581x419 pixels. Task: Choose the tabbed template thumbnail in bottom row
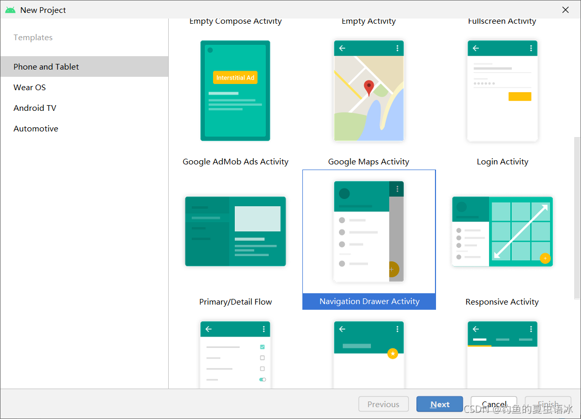pyautogui.click(x=502, y=355)
